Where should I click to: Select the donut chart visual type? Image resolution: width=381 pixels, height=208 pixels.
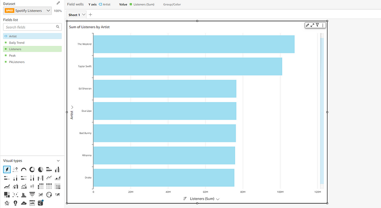pos(32,169)
